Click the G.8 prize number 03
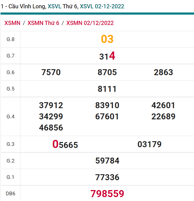Screen dimensions: 194x201 pyautogui.click(x=107, y=39)
